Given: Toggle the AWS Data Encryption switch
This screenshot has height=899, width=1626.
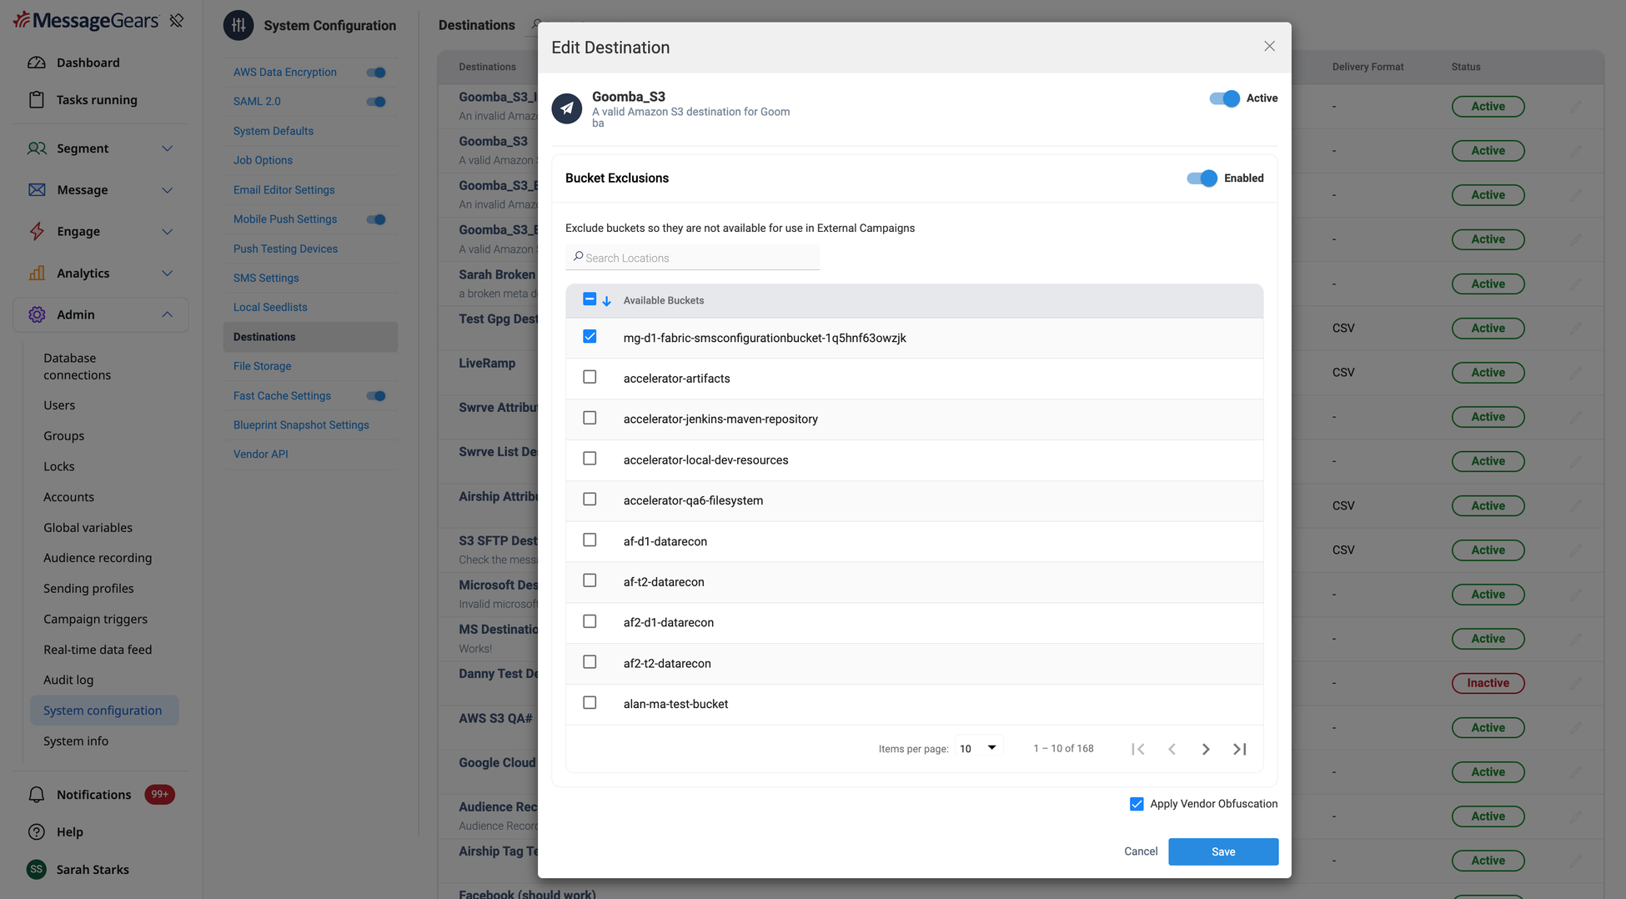Looking at the screenshot, I should coord(376,73).
